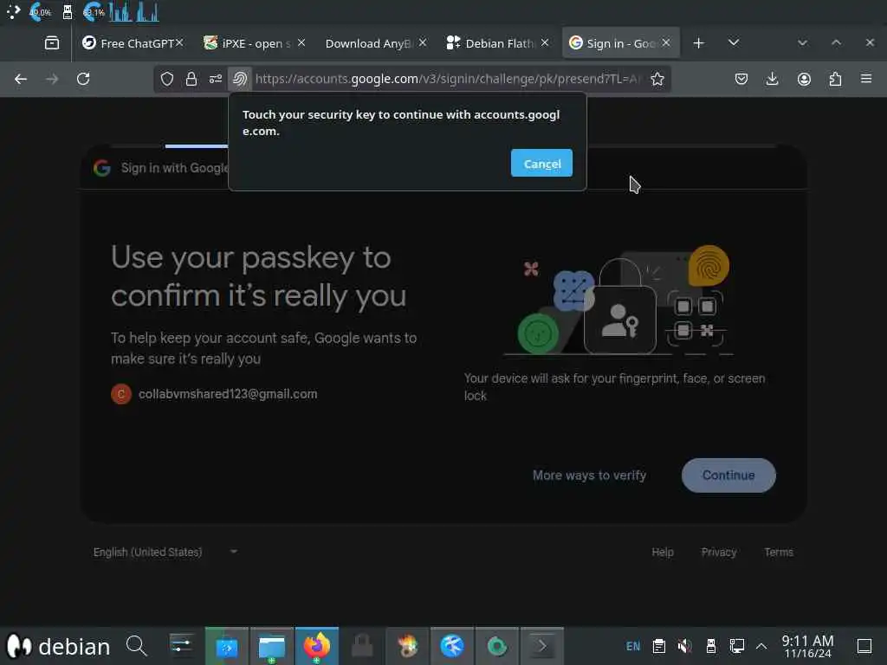Open the Downloads panel icon
Screen dimensions: 887x665
[772, 79]
